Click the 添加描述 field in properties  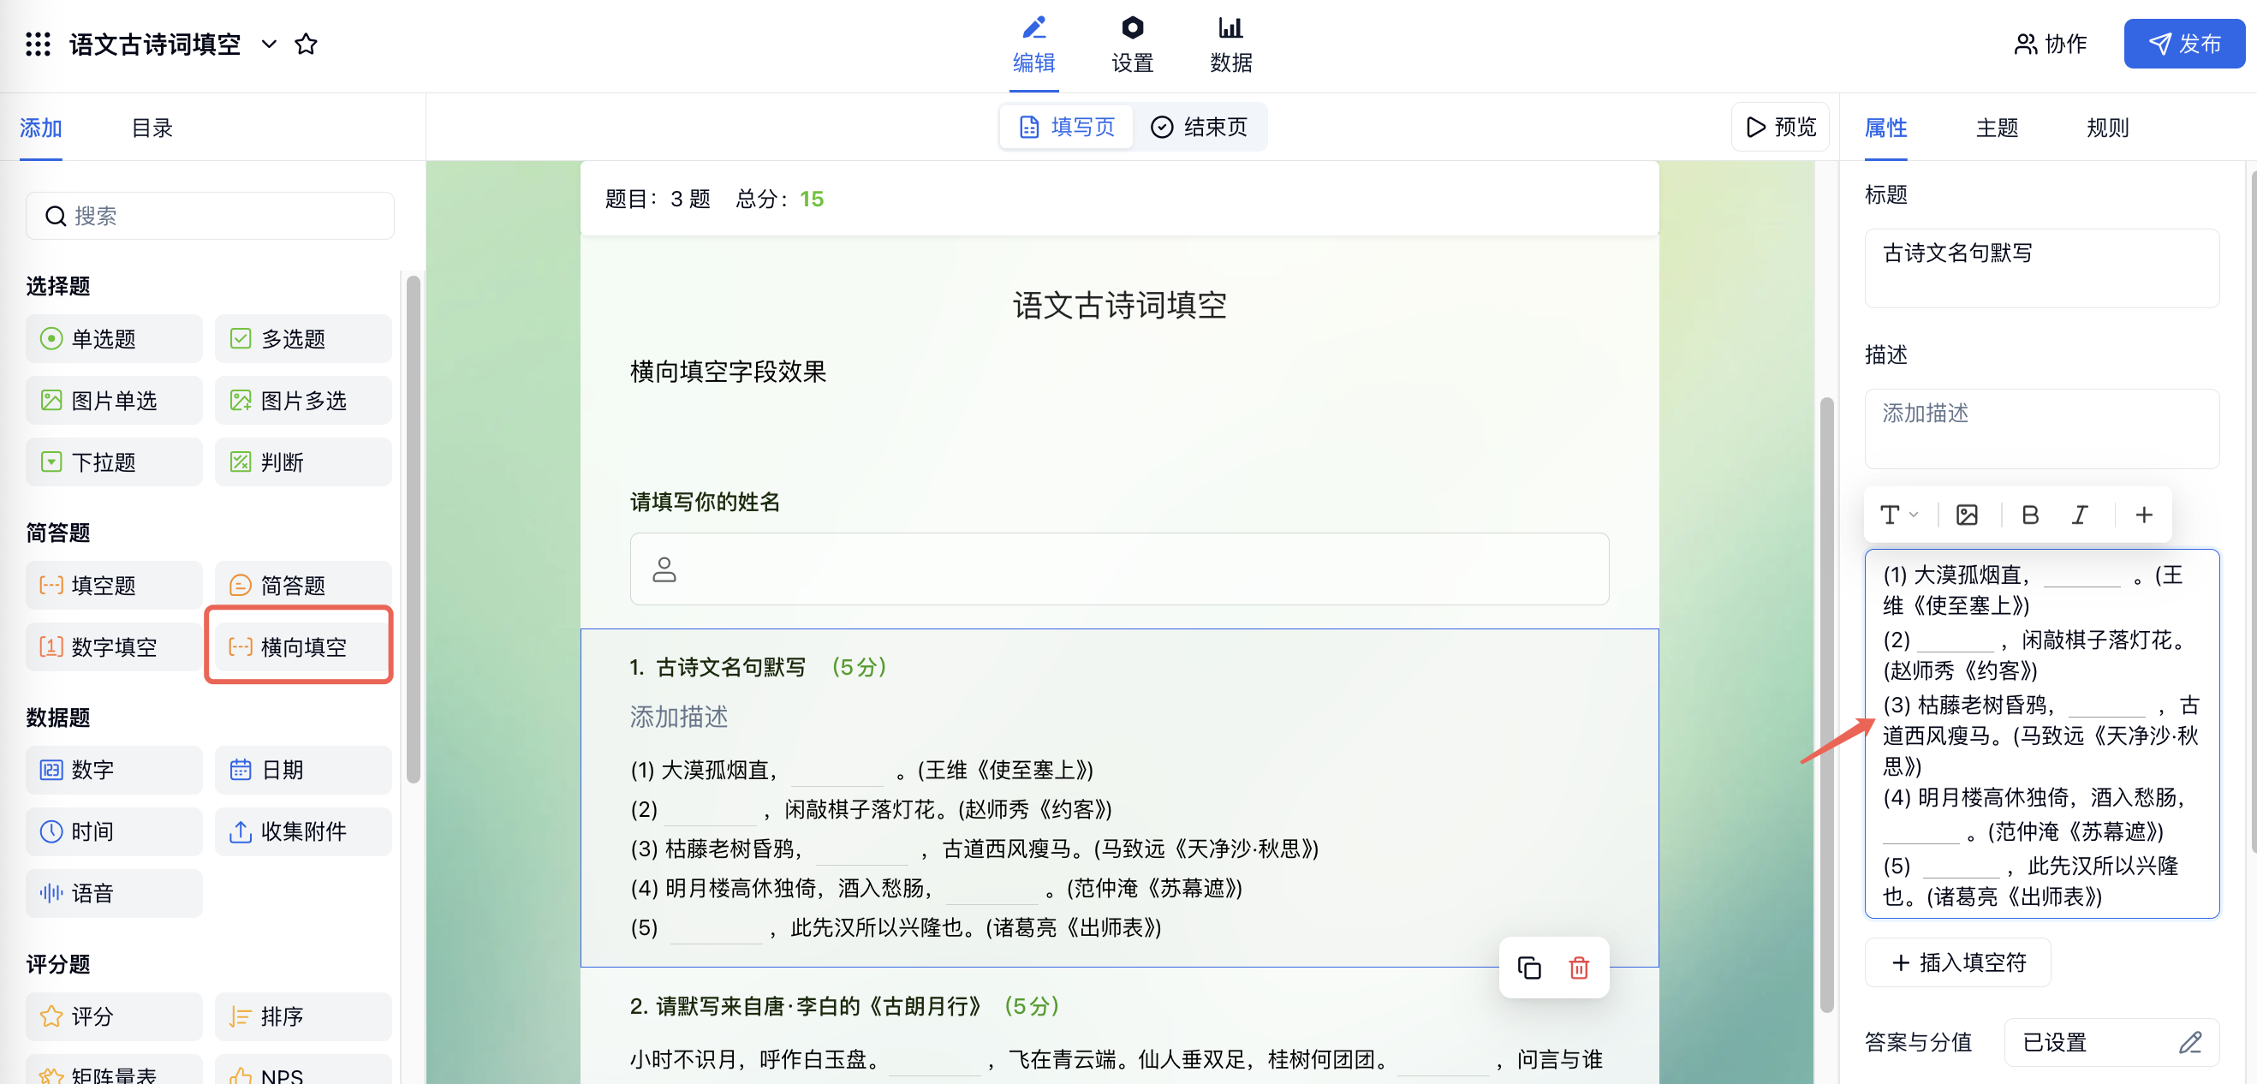coord(2041,428)
